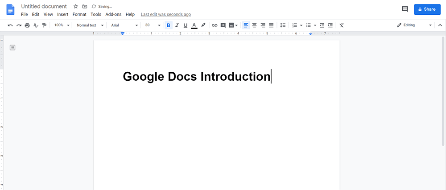Star the Untitled document
The height and width of the screenshot is (190, 446).
point(75,7)
